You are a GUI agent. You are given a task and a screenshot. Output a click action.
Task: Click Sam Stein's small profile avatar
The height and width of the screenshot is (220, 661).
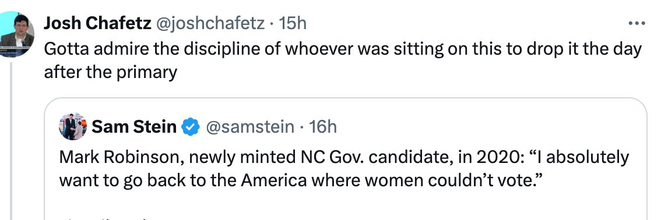tap(73, 126)
